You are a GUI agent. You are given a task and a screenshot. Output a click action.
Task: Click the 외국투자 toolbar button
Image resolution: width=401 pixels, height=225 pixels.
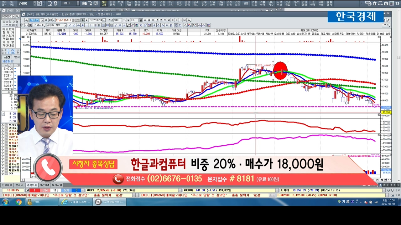[x=179, y=3]
